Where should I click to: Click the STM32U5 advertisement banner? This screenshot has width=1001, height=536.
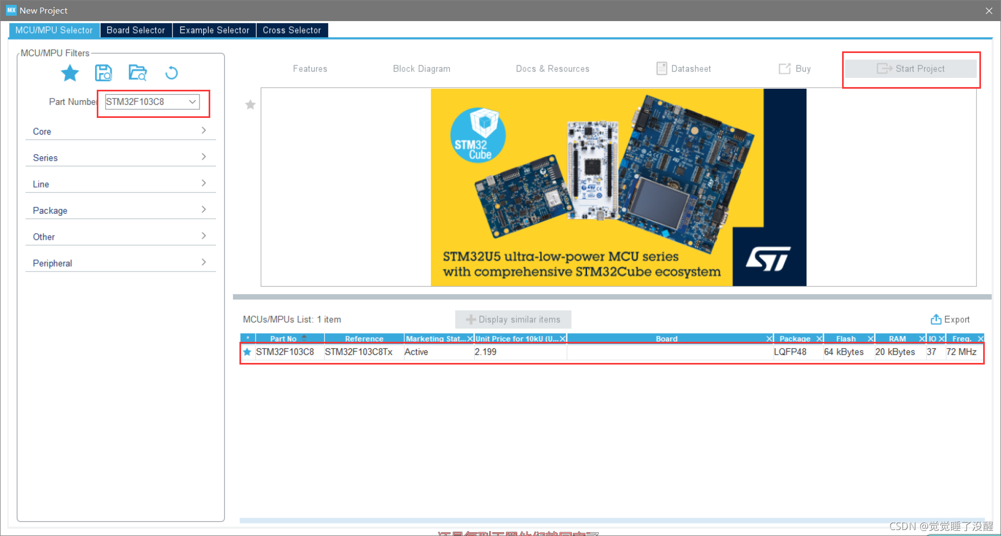coord(618,187)
